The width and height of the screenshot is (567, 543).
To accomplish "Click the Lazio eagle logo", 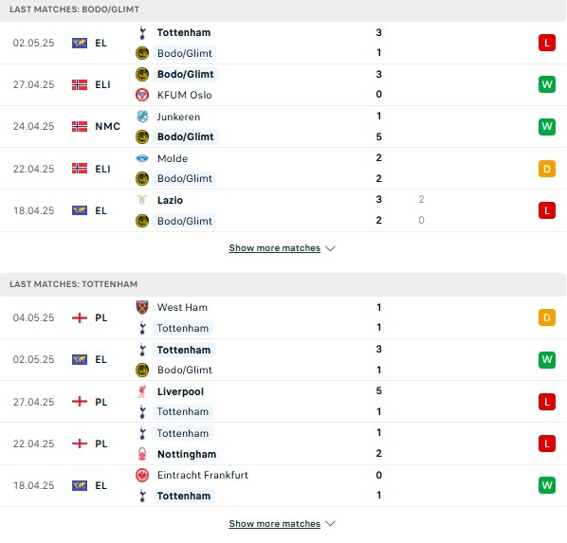I will click(x=142, y=200).
